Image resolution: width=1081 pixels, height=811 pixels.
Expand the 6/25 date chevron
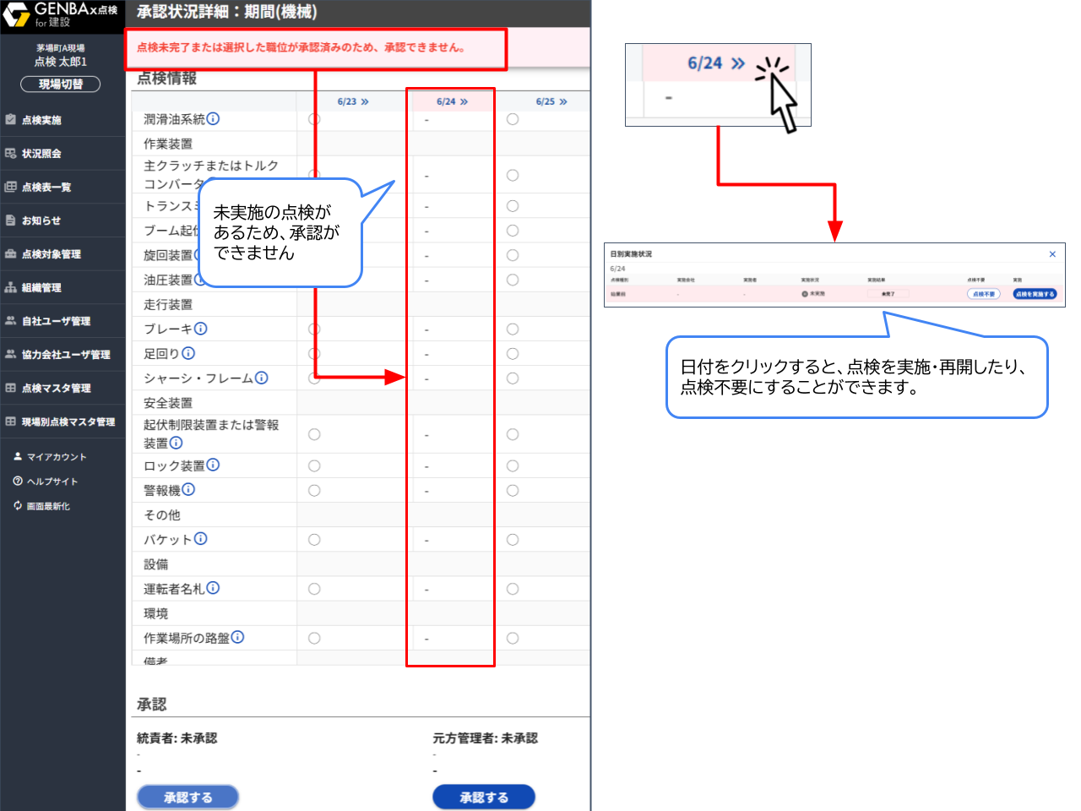click(563, 101)
